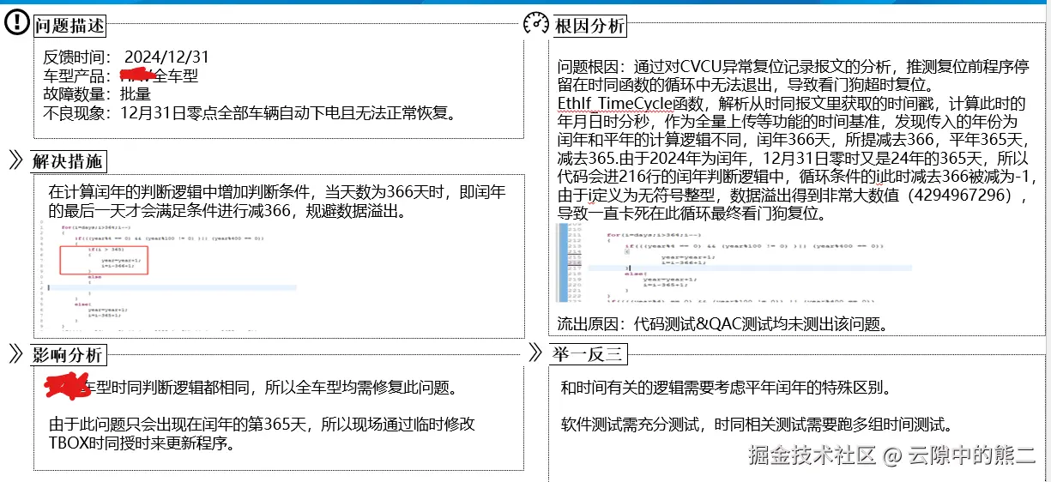Screen dimensions: 1051x482
Task: Select the 解决措施 heading box
Action: tap(69, 161)
